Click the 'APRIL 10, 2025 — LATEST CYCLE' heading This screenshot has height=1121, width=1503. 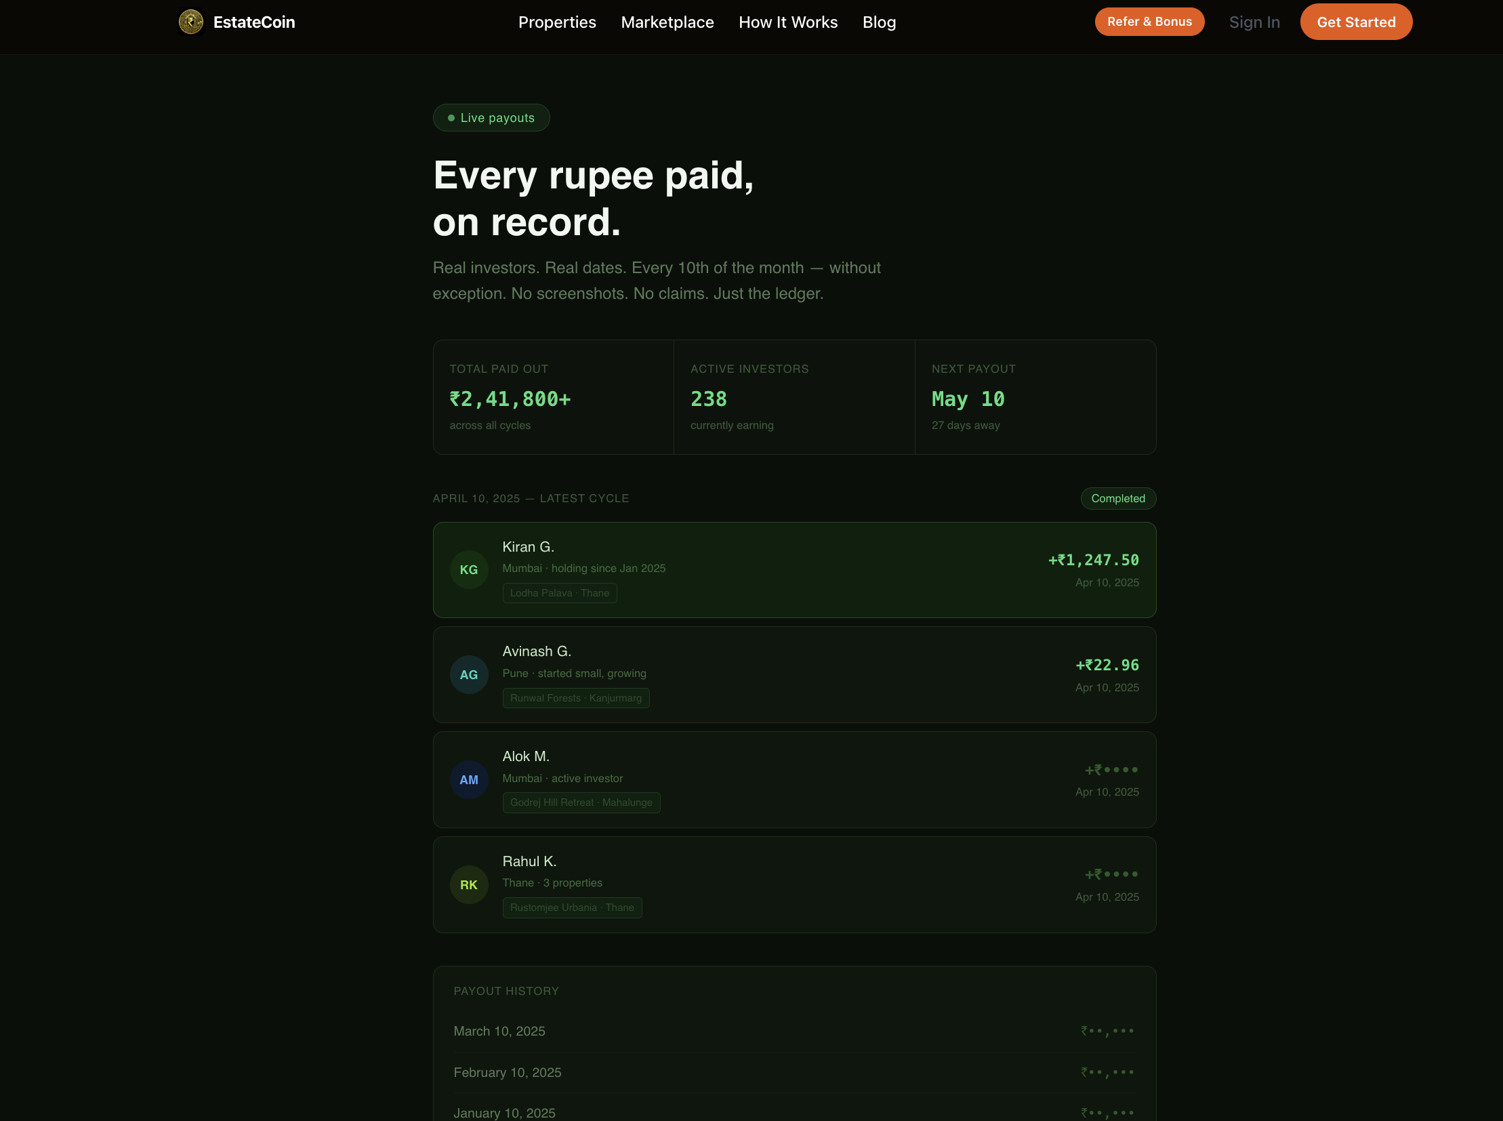point(531,498)
